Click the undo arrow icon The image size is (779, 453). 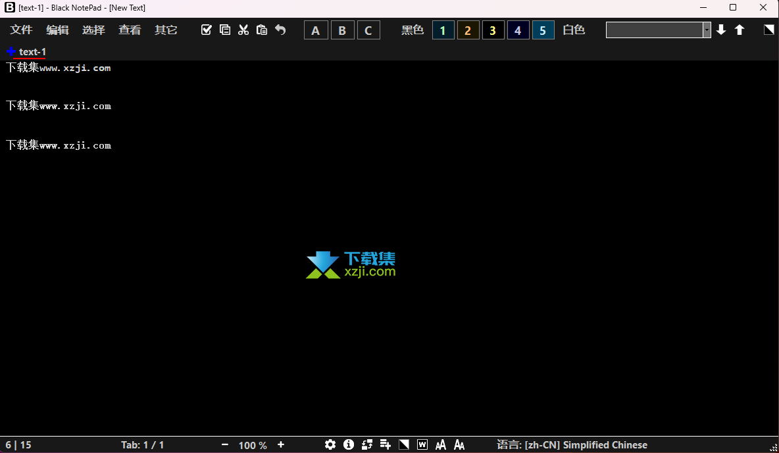click(281, 30)
